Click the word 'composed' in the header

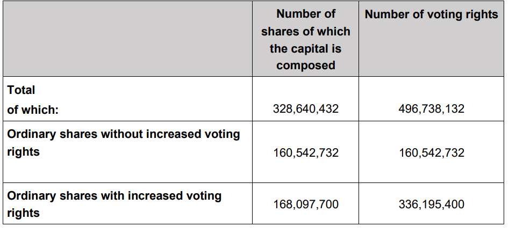click(x=306, y=65)
